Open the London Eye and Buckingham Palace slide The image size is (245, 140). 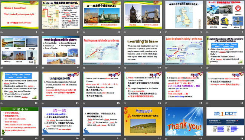(102, 15)
